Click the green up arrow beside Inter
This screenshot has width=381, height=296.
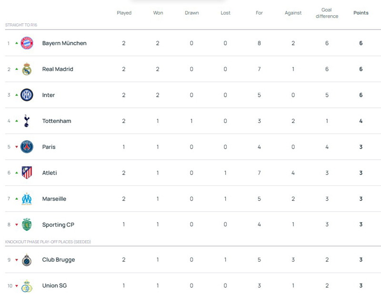[x=17, y=95]
